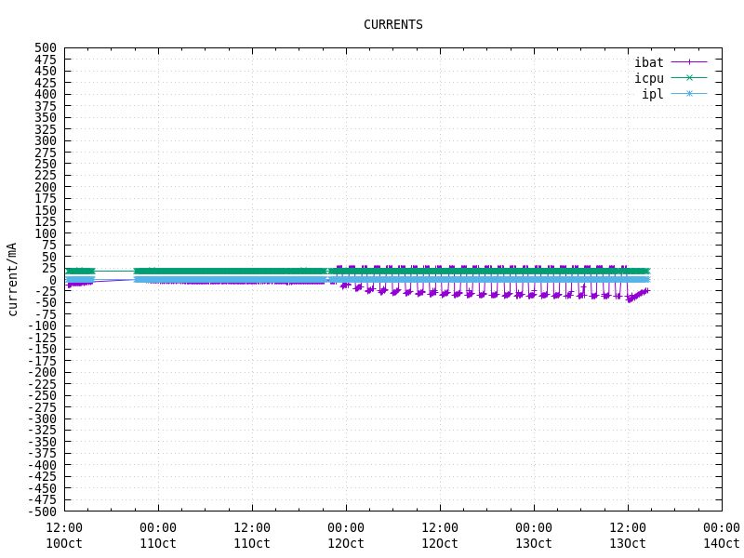Select the 12:00 10Oct x-axis label
744x558 pixels.
pyautogui.click(x=64, y=536)
